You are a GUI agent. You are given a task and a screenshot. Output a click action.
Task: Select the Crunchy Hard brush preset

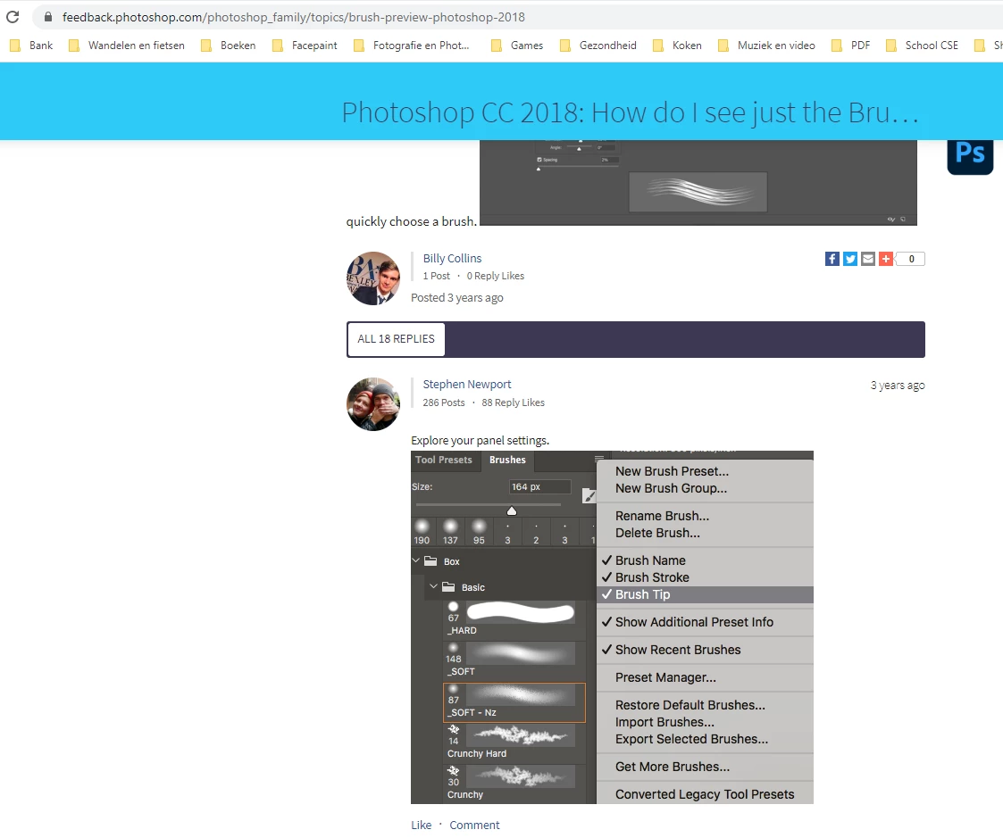coord(515,743)
